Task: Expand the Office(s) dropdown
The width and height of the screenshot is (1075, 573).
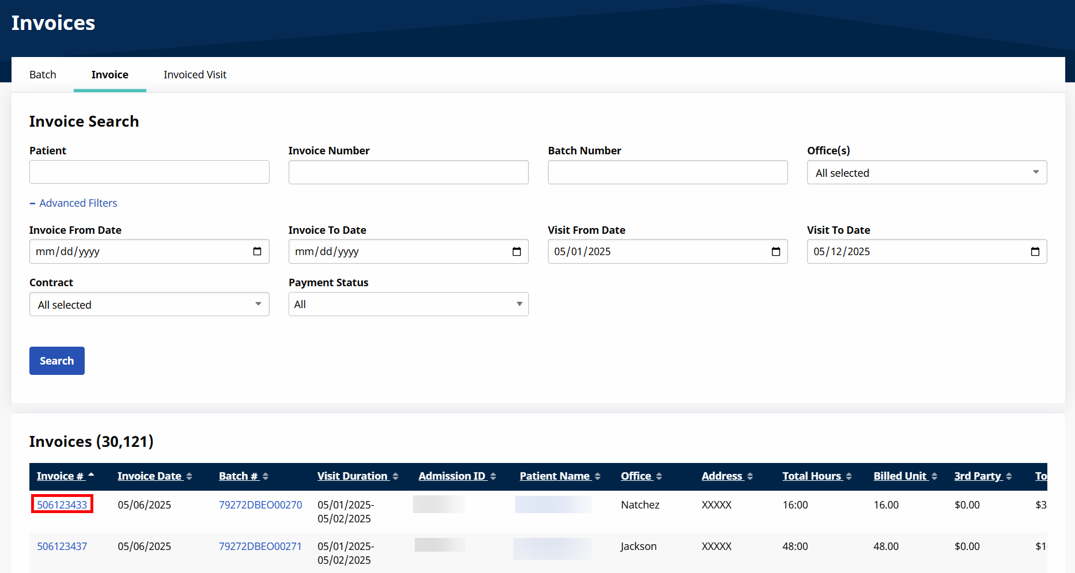Action: [x=926, y=173]
